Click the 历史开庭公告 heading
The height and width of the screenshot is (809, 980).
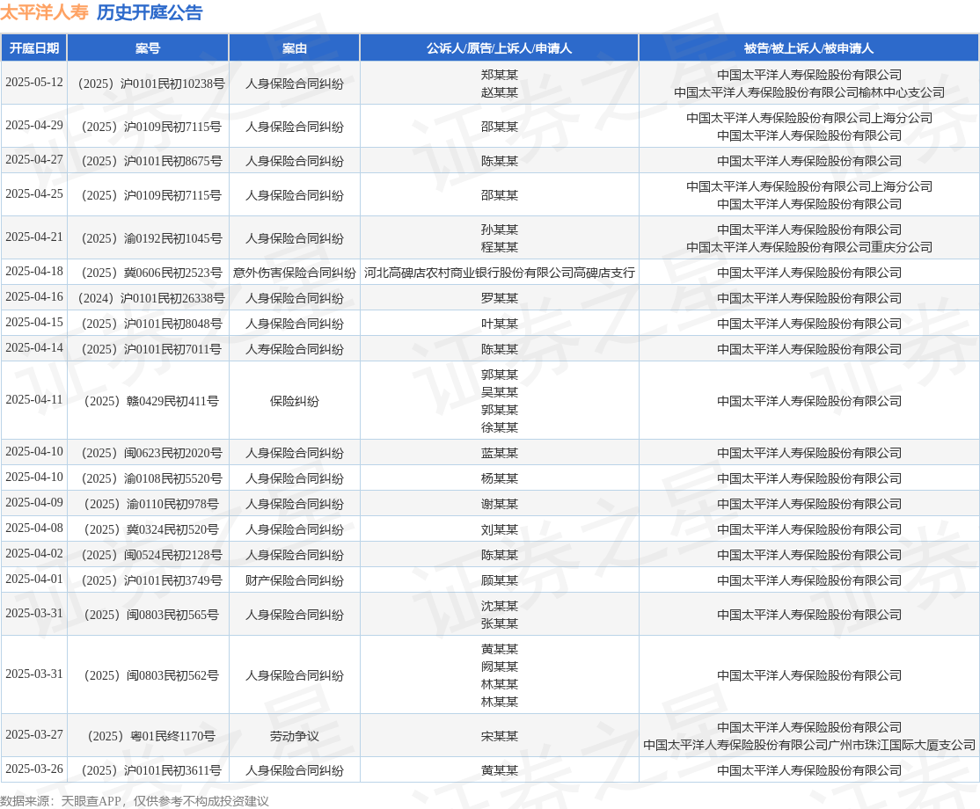(x=150, y=12)
